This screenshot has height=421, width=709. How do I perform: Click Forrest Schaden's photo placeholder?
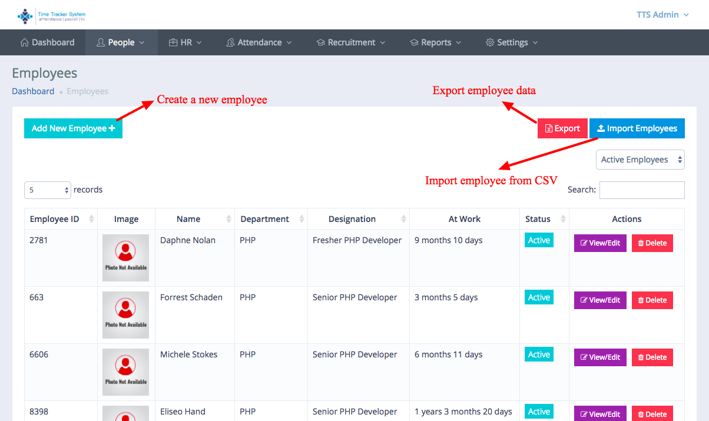[125, 314]
